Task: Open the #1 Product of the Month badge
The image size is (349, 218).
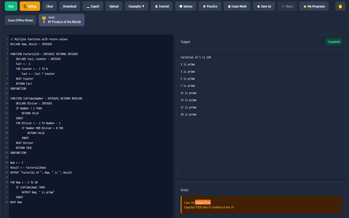Action: (x=62, y=20)
